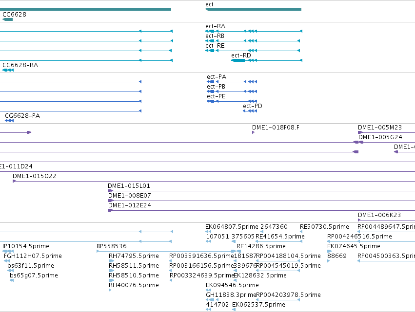Image resolution: width=415 pixels, height=312 pixels.
Task: Click the 107051 EST label
Action: [217, 237]
